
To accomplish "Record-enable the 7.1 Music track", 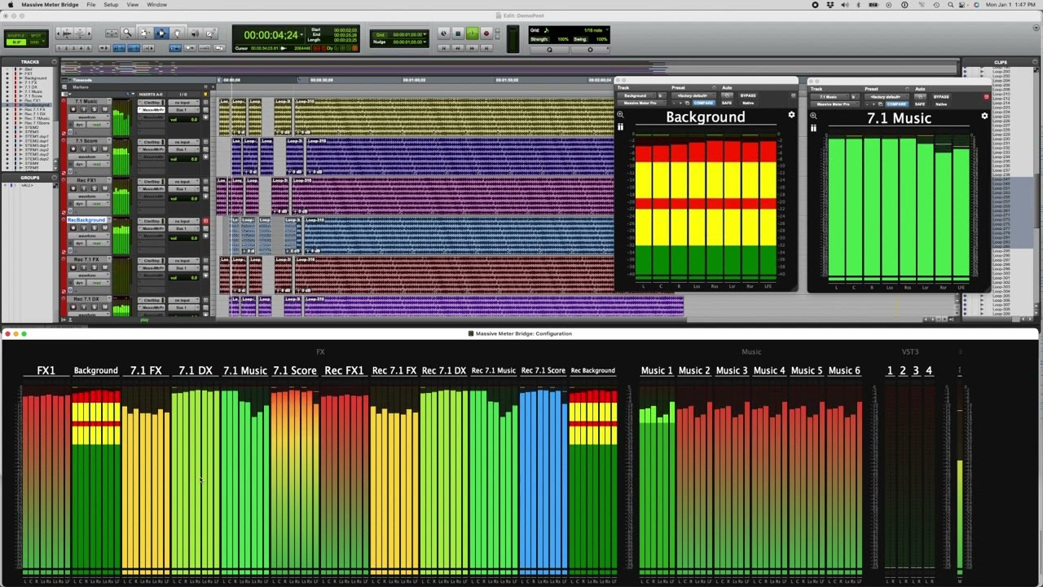I will pos(73,109).
